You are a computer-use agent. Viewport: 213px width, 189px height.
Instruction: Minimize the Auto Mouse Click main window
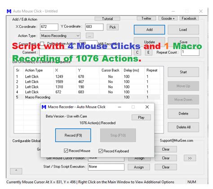point(173,11)
